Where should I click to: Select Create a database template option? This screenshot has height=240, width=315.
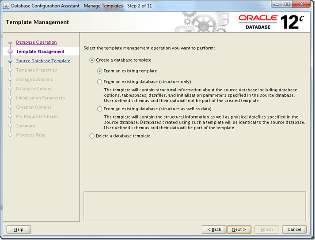120,60
